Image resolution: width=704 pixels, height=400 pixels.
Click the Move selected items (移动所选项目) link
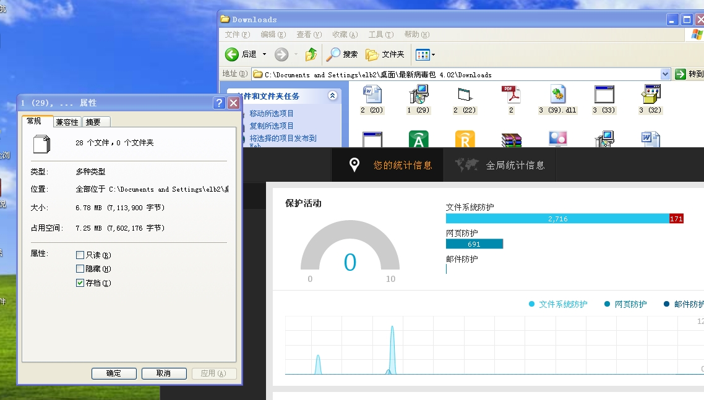pos(272,114)
